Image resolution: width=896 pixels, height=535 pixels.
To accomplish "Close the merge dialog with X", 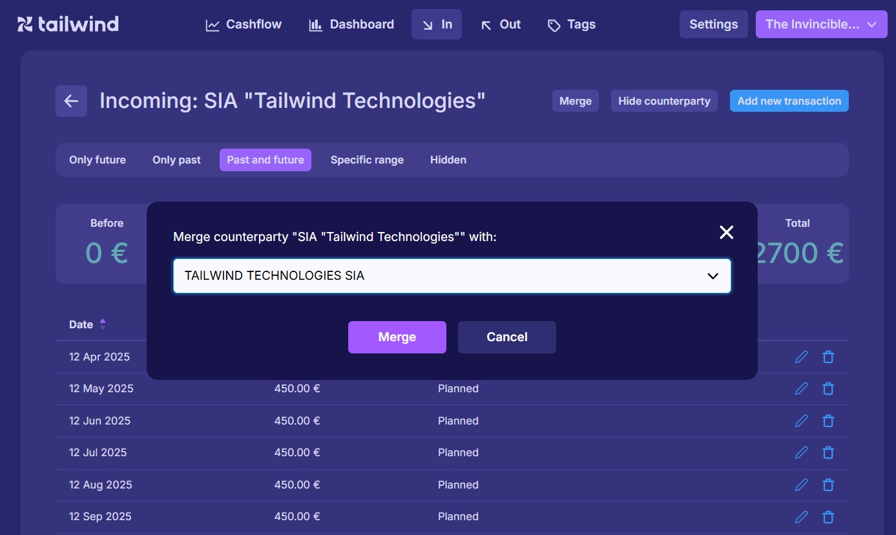I will point(727,233).
